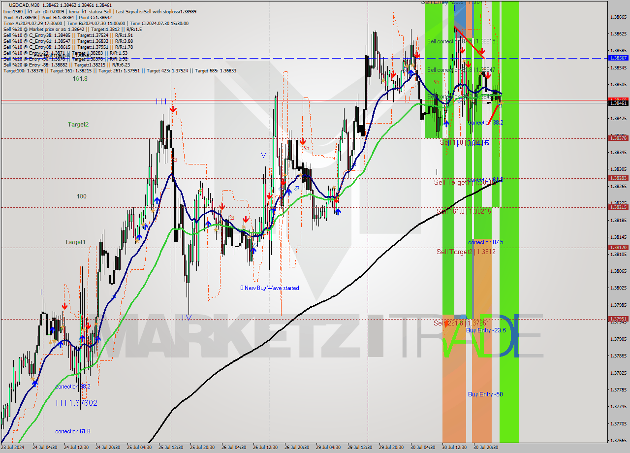630x453 pixels.
Task: Click the 1.37865 price axis value
Action: 618,356
